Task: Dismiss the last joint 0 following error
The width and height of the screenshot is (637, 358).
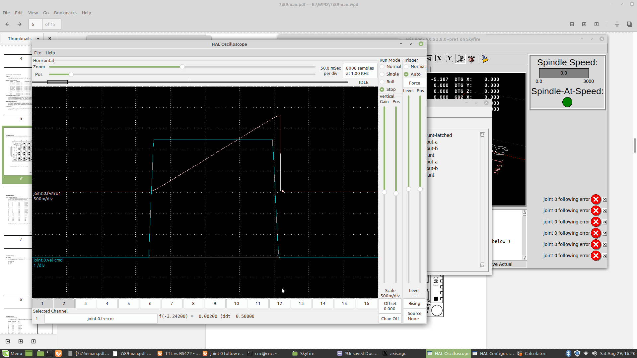Action: [605, 256]
